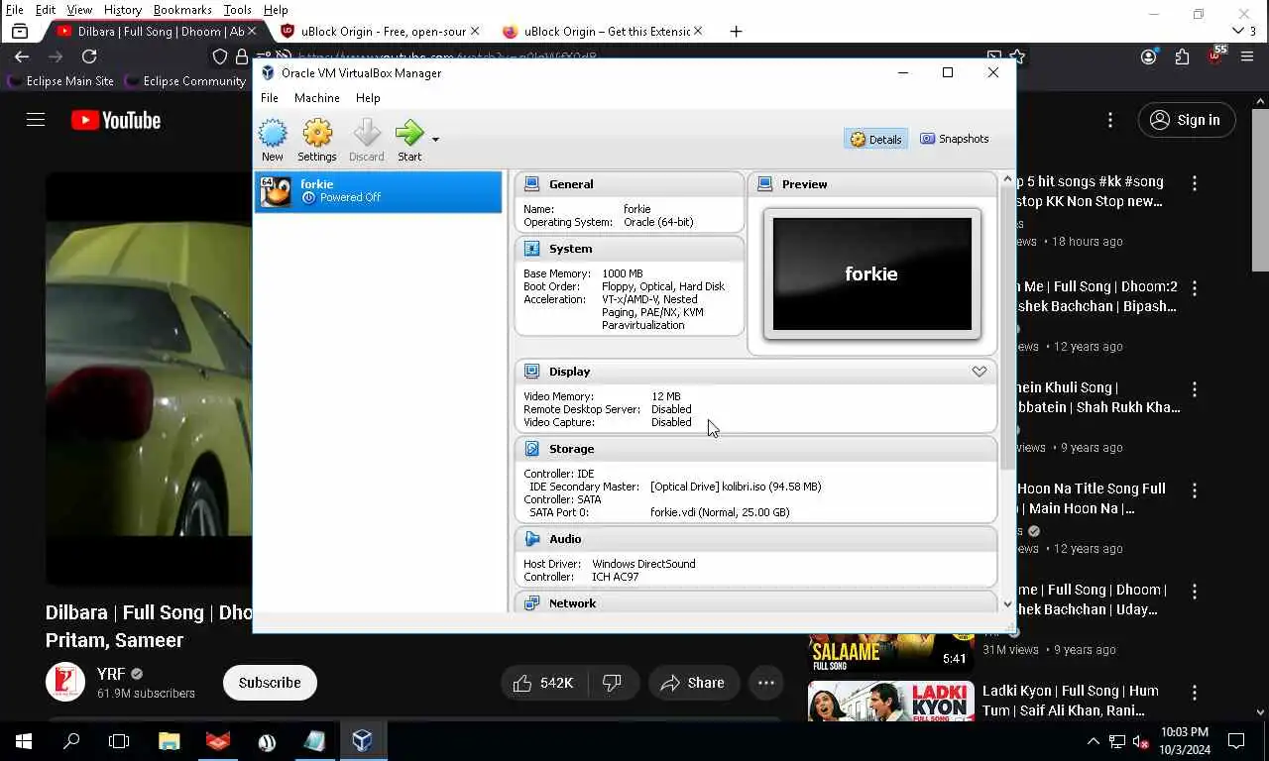Open a new browser tab

736,32
